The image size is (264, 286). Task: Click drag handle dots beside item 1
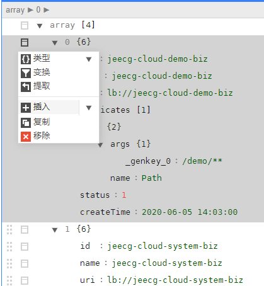coord(9,229)
